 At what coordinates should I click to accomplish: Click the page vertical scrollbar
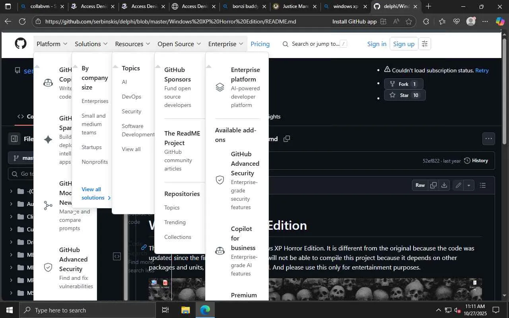click(505, 91)
